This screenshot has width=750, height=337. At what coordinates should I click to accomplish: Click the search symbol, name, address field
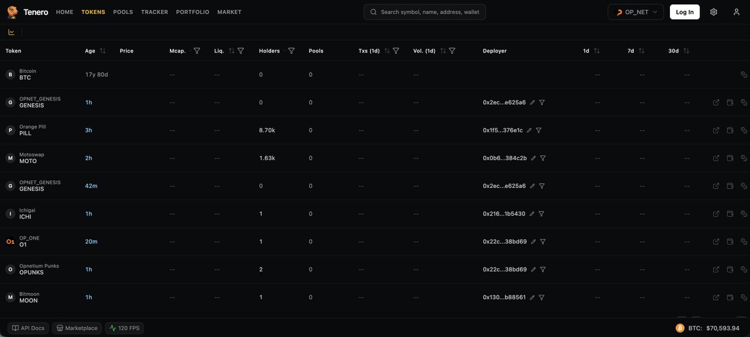(424, 12)
